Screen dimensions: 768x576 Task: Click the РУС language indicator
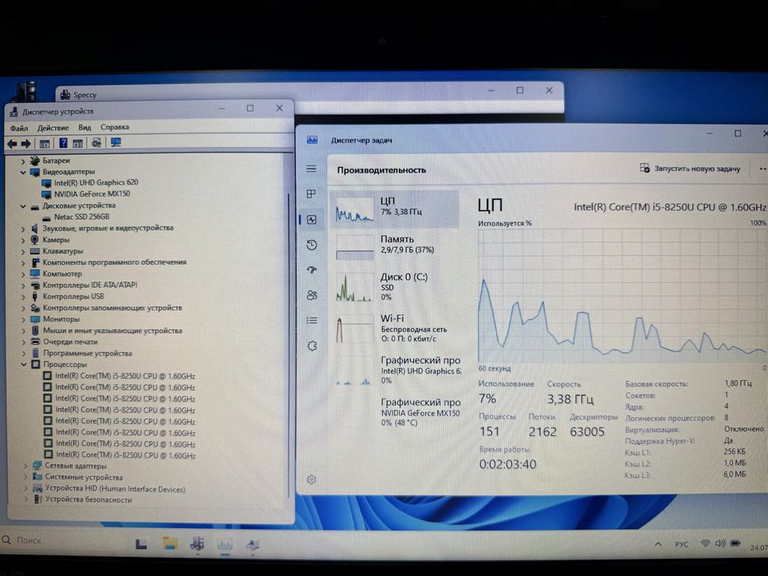tap(682, 545)
